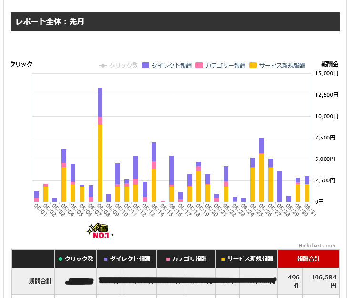This screenshot has width=347, height=298.
Task: Click the green dot in クリック数 header
Action: (x=61, y=259)
